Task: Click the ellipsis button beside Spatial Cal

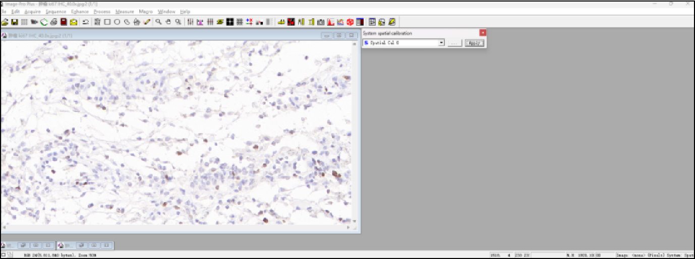Action: [454, 43]
